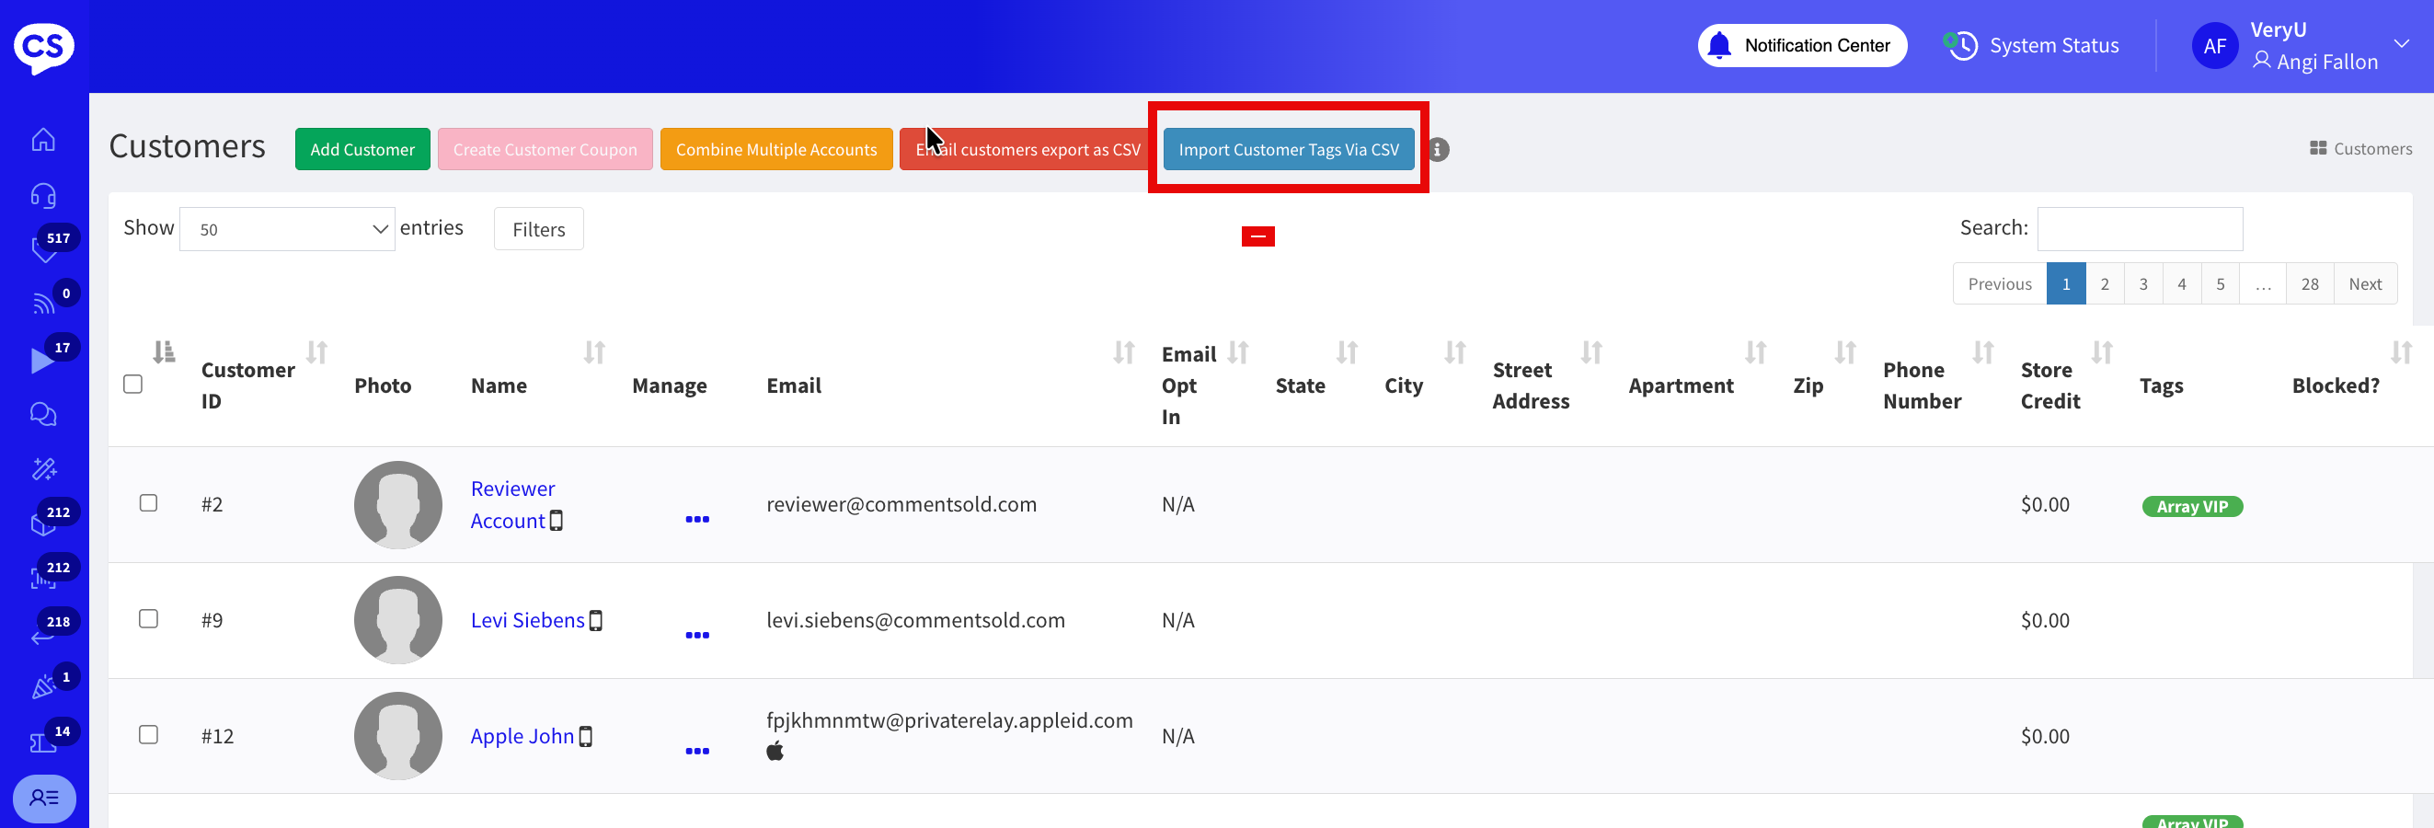Toggle the select-all checkbox in table header
Screen dimensions: 2434x828
click(x=133, y=384)
